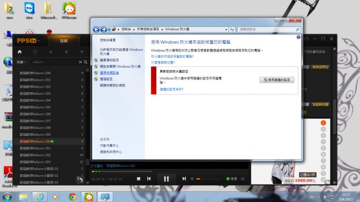Open the PPS history clock icon
This screenshot has width=360, height=202.
coord(35,52)
